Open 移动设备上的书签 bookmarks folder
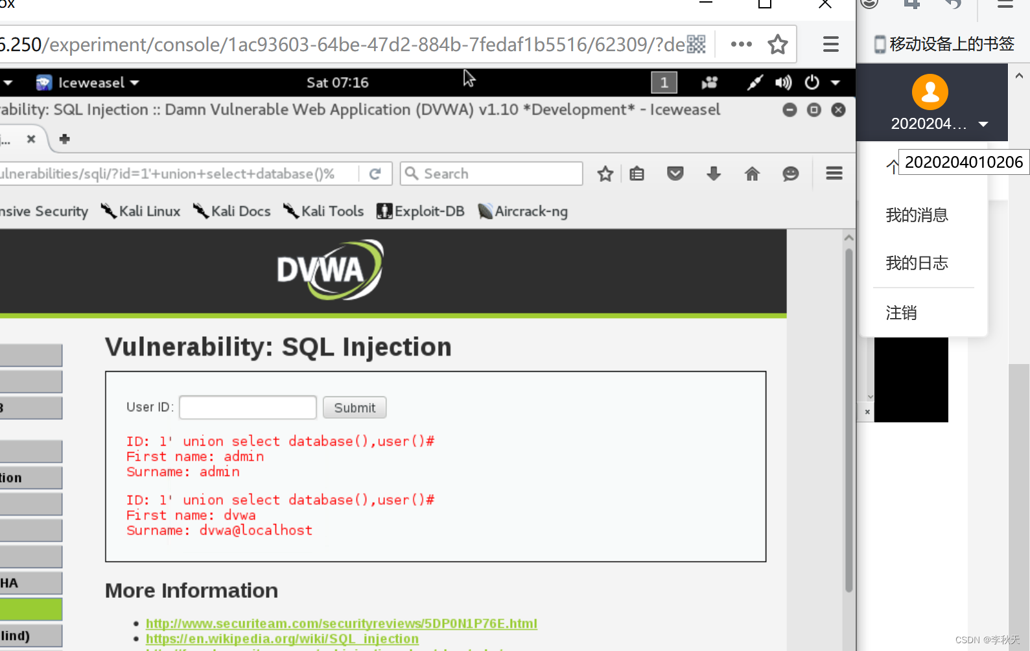The width and height of the screenshot is (1030, 651). click(x=944, y=44)
